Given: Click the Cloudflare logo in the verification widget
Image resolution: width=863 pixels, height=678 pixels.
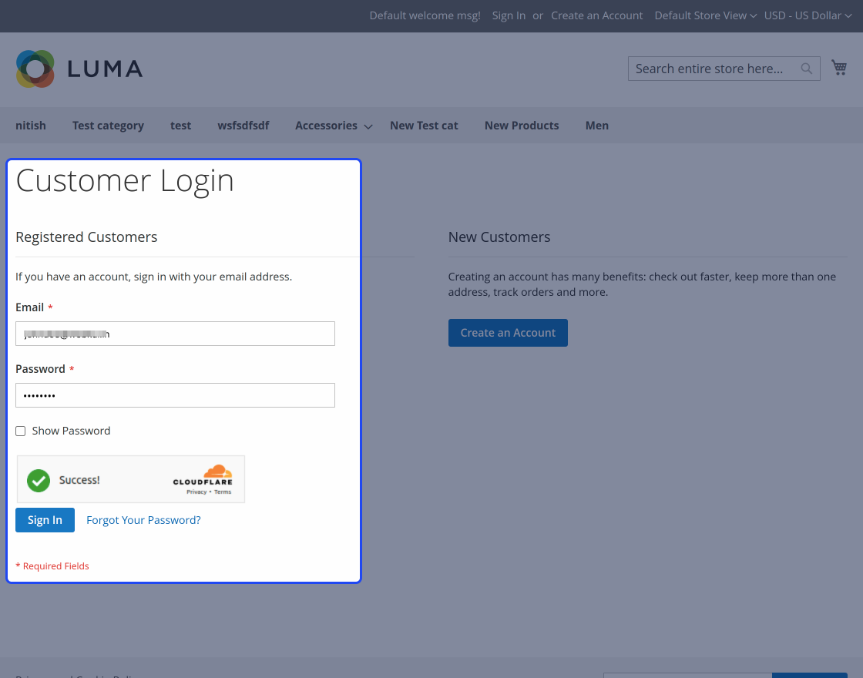Looking at the screenshot, I should (x=204, y=475).
